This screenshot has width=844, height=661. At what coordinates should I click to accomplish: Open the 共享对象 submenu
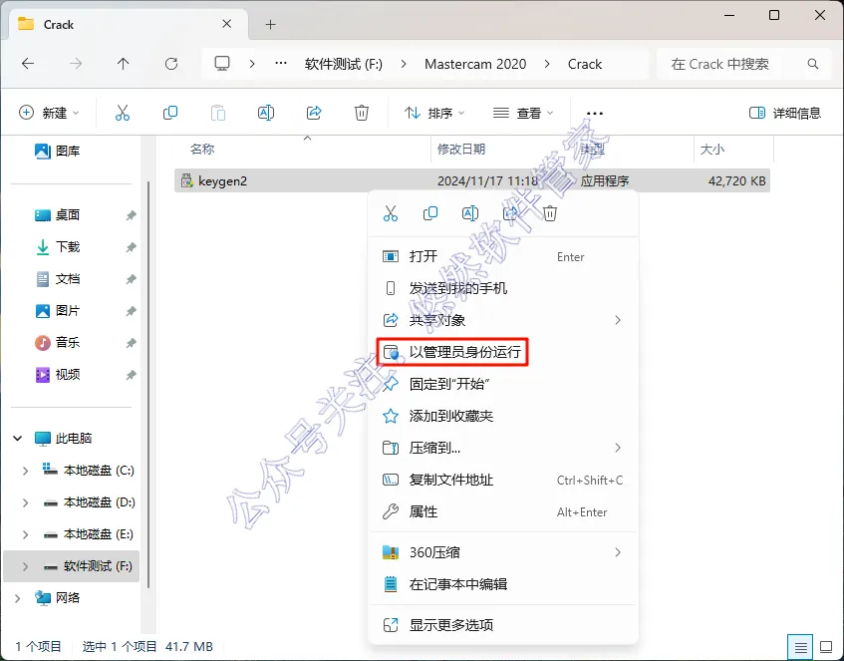coord(503,320)
